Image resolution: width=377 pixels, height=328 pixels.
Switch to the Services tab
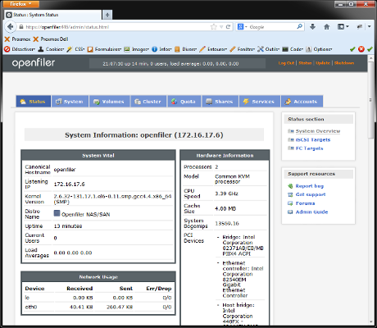260,102
